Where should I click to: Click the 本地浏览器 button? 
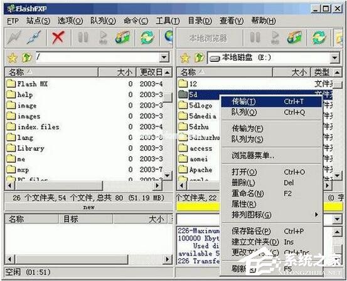pyautogui.click(x=208, y=38)
